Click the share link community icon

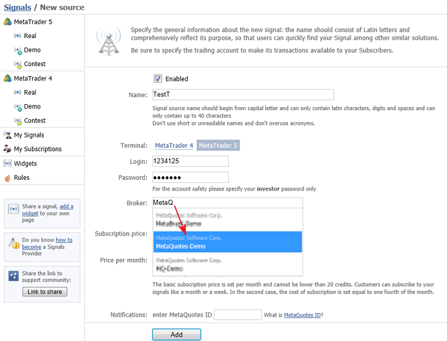point(13,276)
